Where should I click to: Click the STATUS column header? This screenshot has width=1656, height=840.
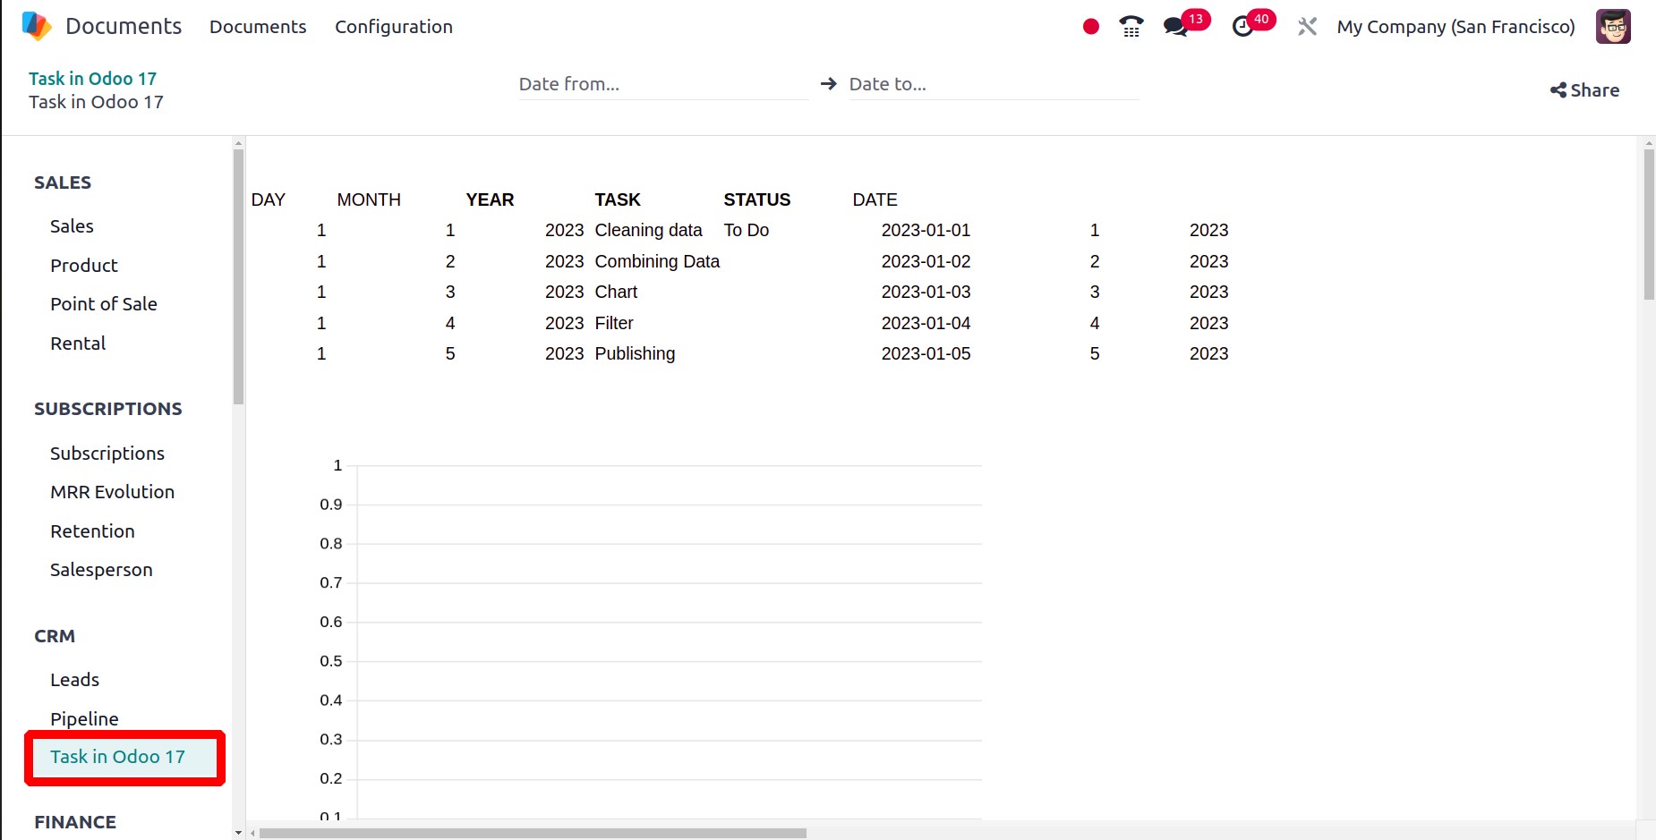[x=757, y=199]
